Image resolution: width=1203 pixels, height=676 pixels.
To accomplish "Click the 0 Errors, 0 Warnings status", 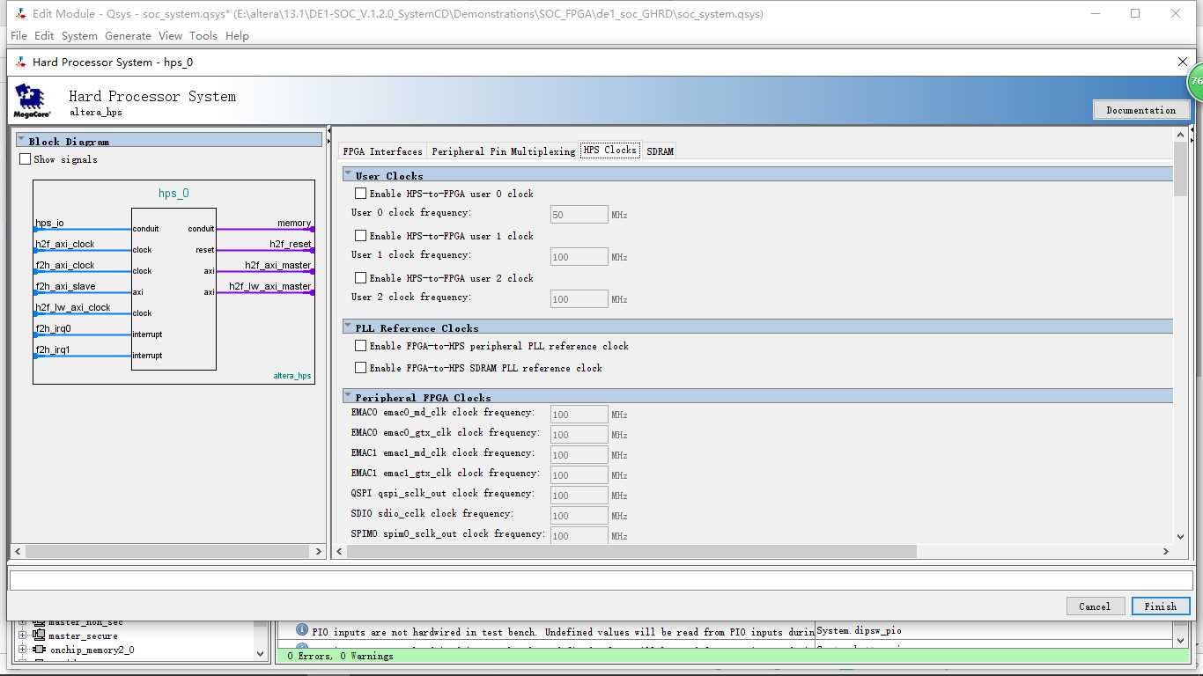I will point(340,656).
